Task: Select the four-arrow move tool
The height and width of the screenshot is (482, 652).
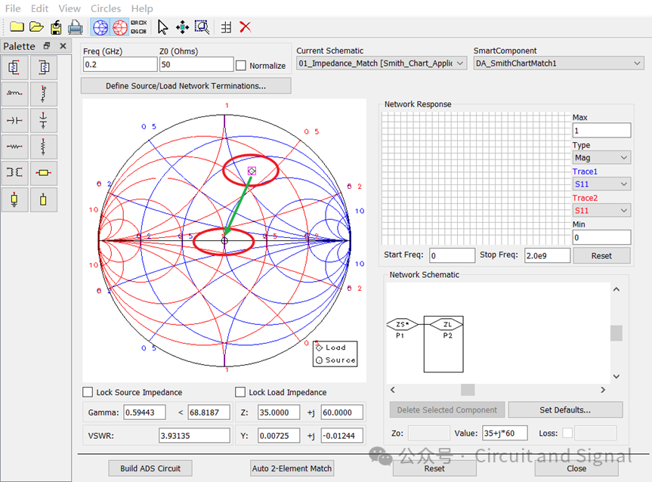Action: 182,27
